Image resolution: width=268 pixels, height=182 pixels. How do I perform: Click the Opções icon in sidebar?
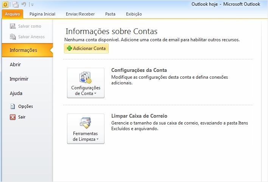pyautogui.click(x=12, y=107)
